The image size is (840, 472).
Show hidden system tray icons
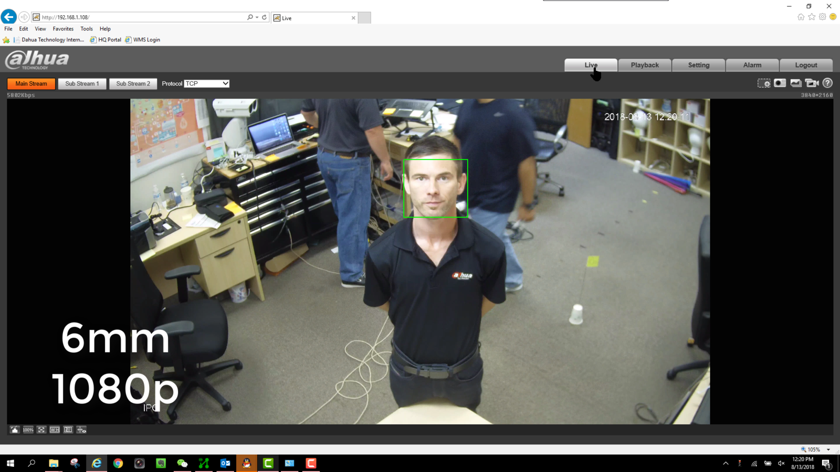click(726, 463)
